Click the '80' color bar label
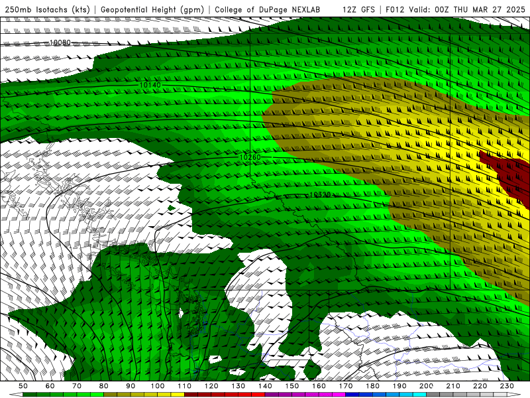The image size is (530, 398). tap(104, 386)
